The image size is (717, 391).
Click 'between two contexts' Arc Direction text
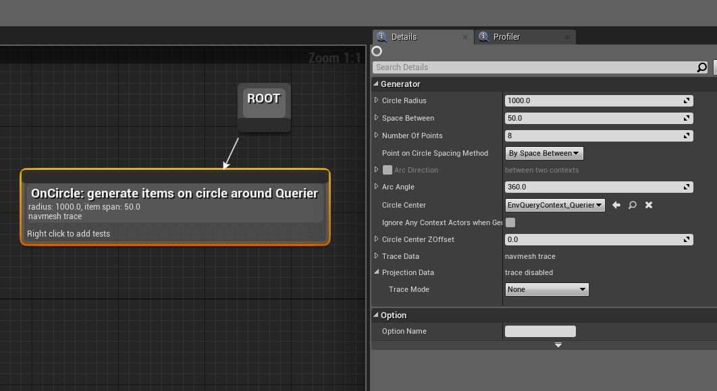point(542,170)
